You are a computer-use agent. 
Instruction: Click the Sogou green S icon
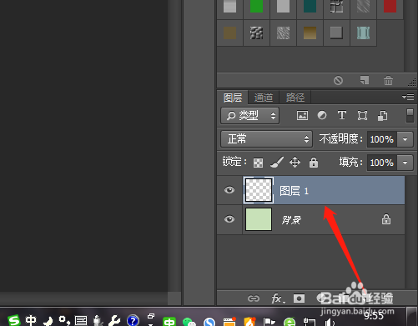tap(14, 320)
